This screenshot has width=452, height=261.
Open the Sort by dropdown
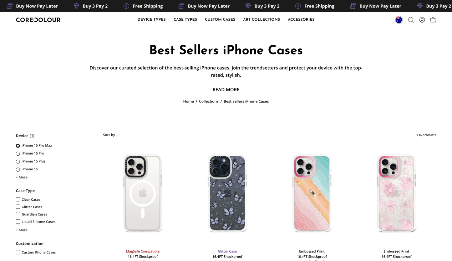(x=111, y=135)
